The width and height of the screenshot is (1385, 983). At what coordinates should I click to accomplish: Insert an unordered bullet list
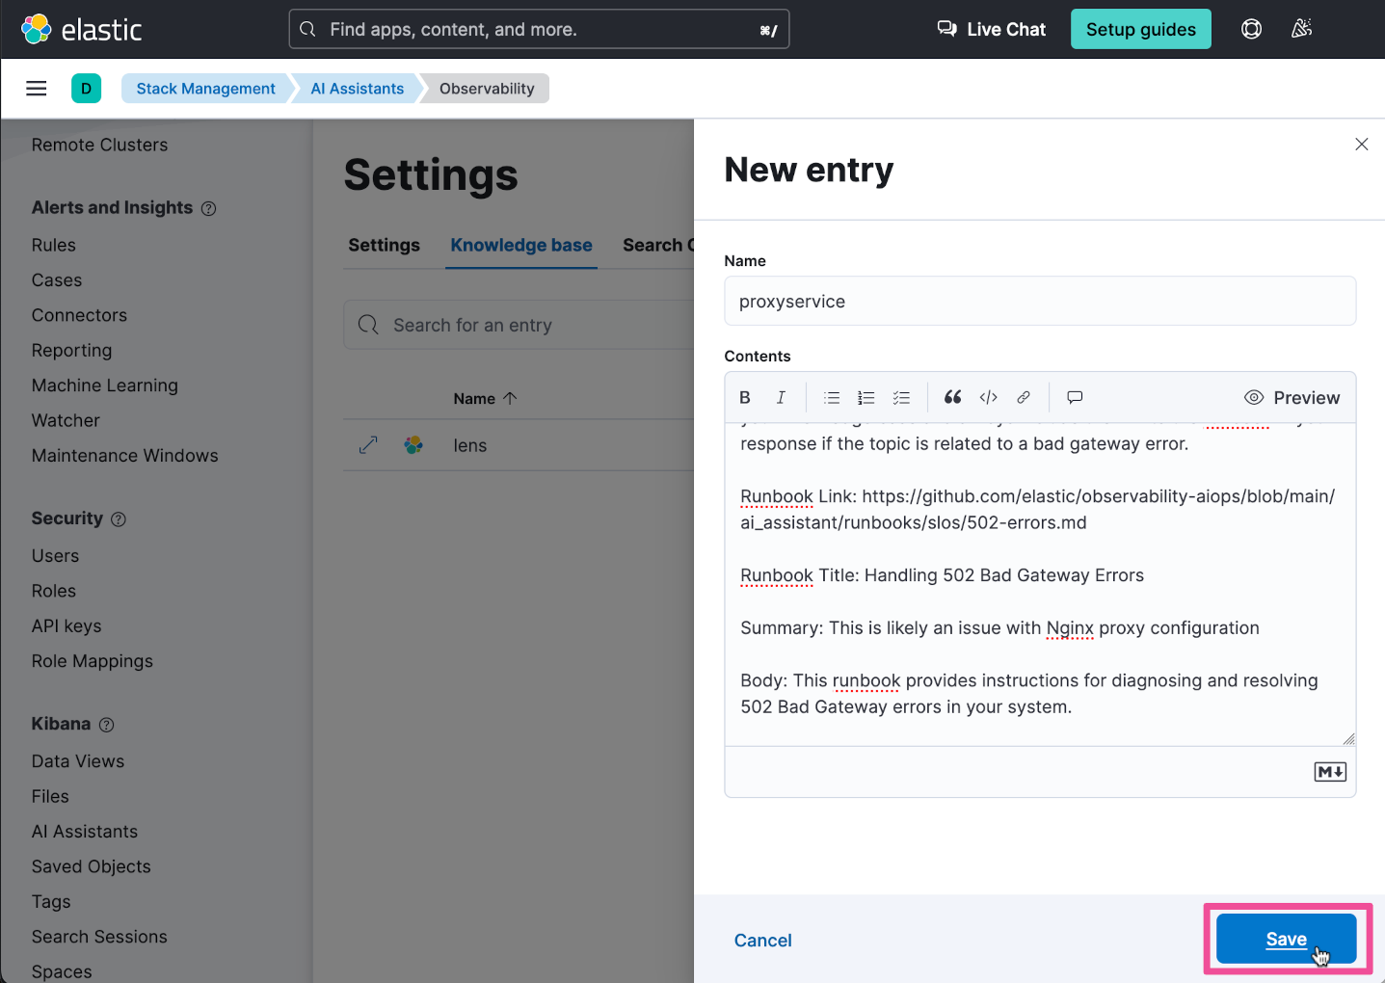(x=832, y=397)
